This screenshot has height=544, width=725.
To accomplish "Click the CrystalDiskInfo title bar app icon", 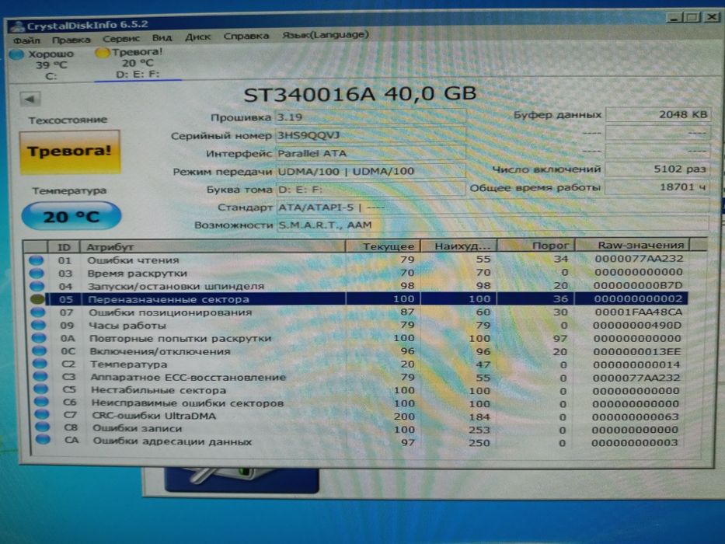I will click(x=18, y=26).
